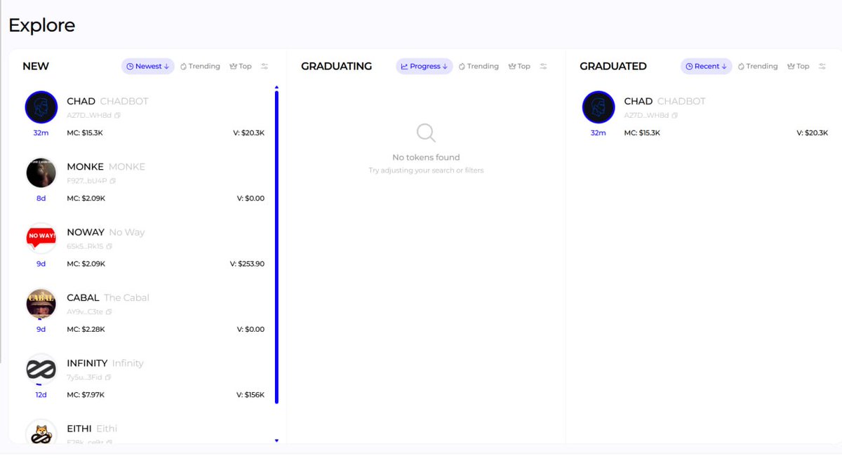This screenshot has width=842, height=458.
Task: Sort GRADUATED column by Recent
Action: pos(707,67)
